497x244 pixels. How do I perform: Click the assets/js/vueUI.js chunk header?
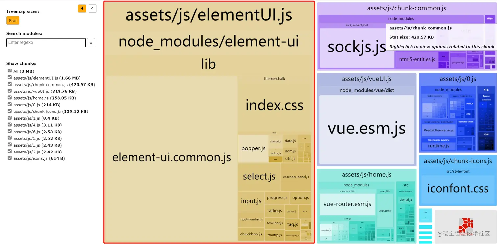click(x=367, y=79)
